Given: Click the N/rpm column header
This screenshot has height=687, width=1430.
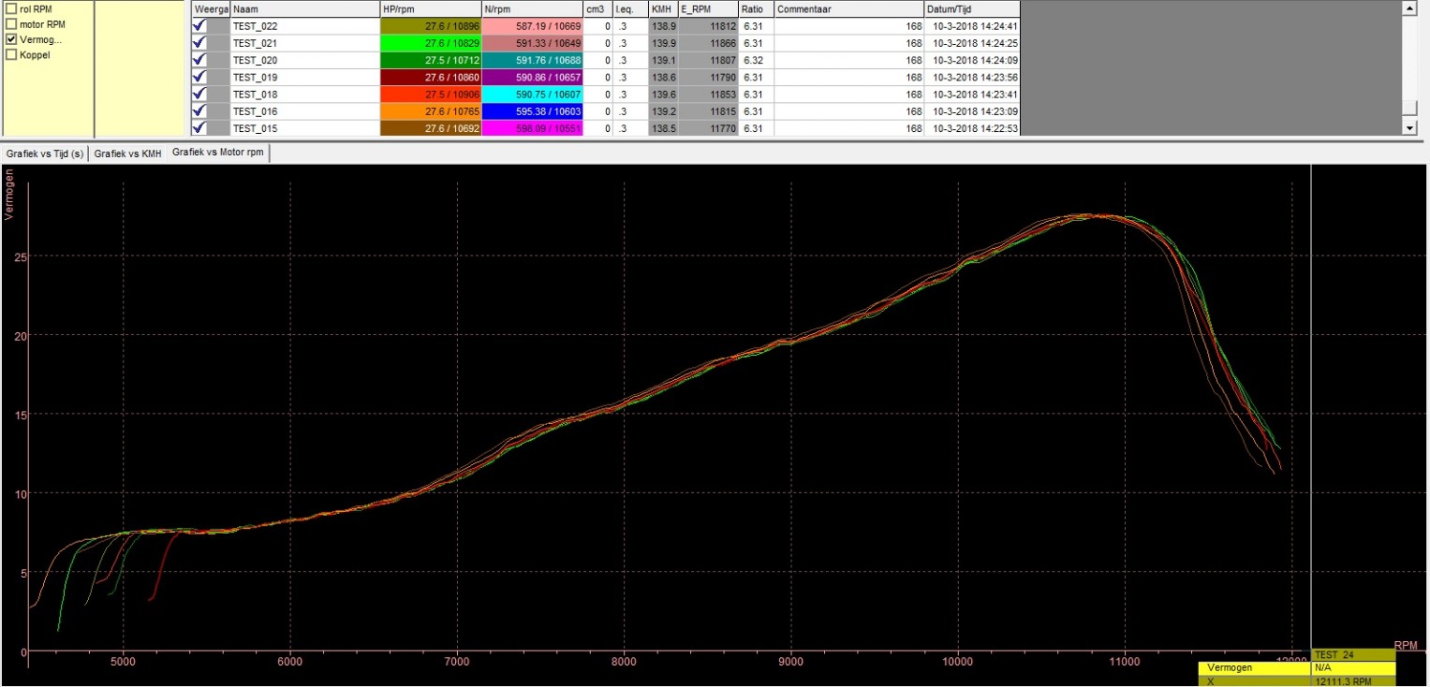Looking at the screenshot, I should (x=532, y=8).
